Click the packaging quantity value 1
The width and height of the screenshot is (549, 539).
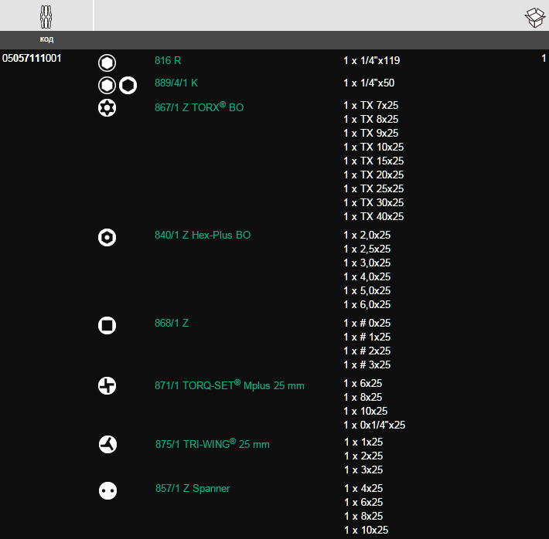tap(544, 59)
